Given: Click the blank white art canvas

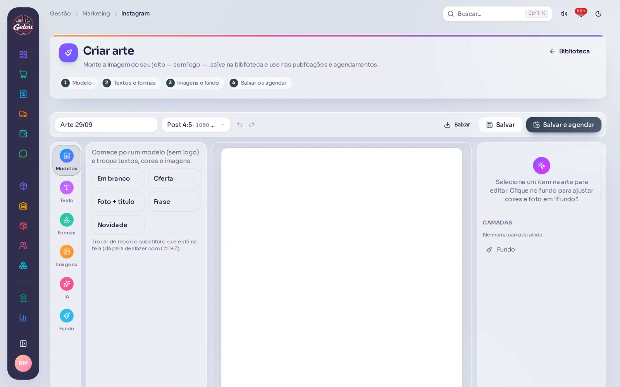Looking at the screenshot, I should 342,267.
